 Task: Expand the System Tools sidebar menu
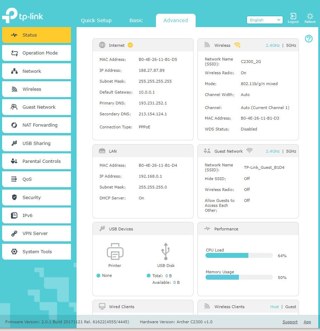[37, 252]
